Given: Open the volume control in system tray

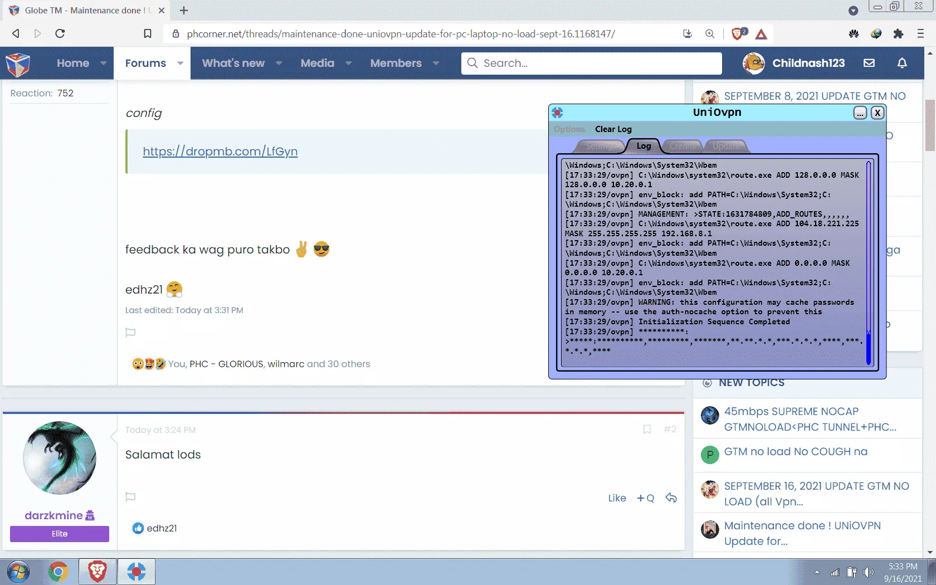Looking at the screenshot, I should tap(868, 572).
